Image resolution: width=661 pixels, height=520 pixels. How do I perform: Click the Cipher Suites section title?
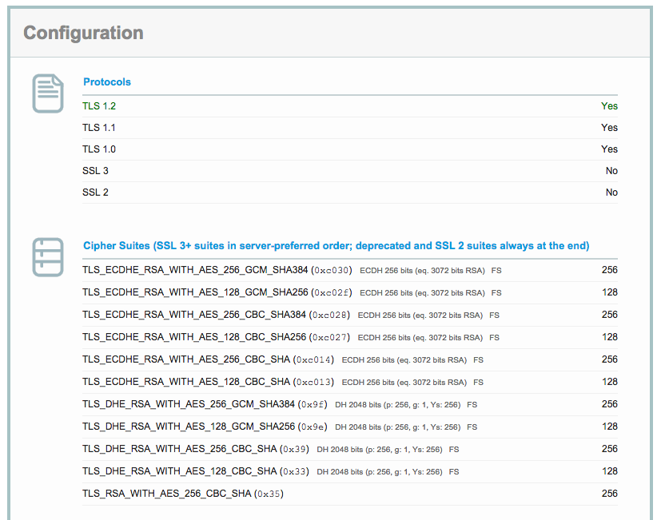click(336, 246)
